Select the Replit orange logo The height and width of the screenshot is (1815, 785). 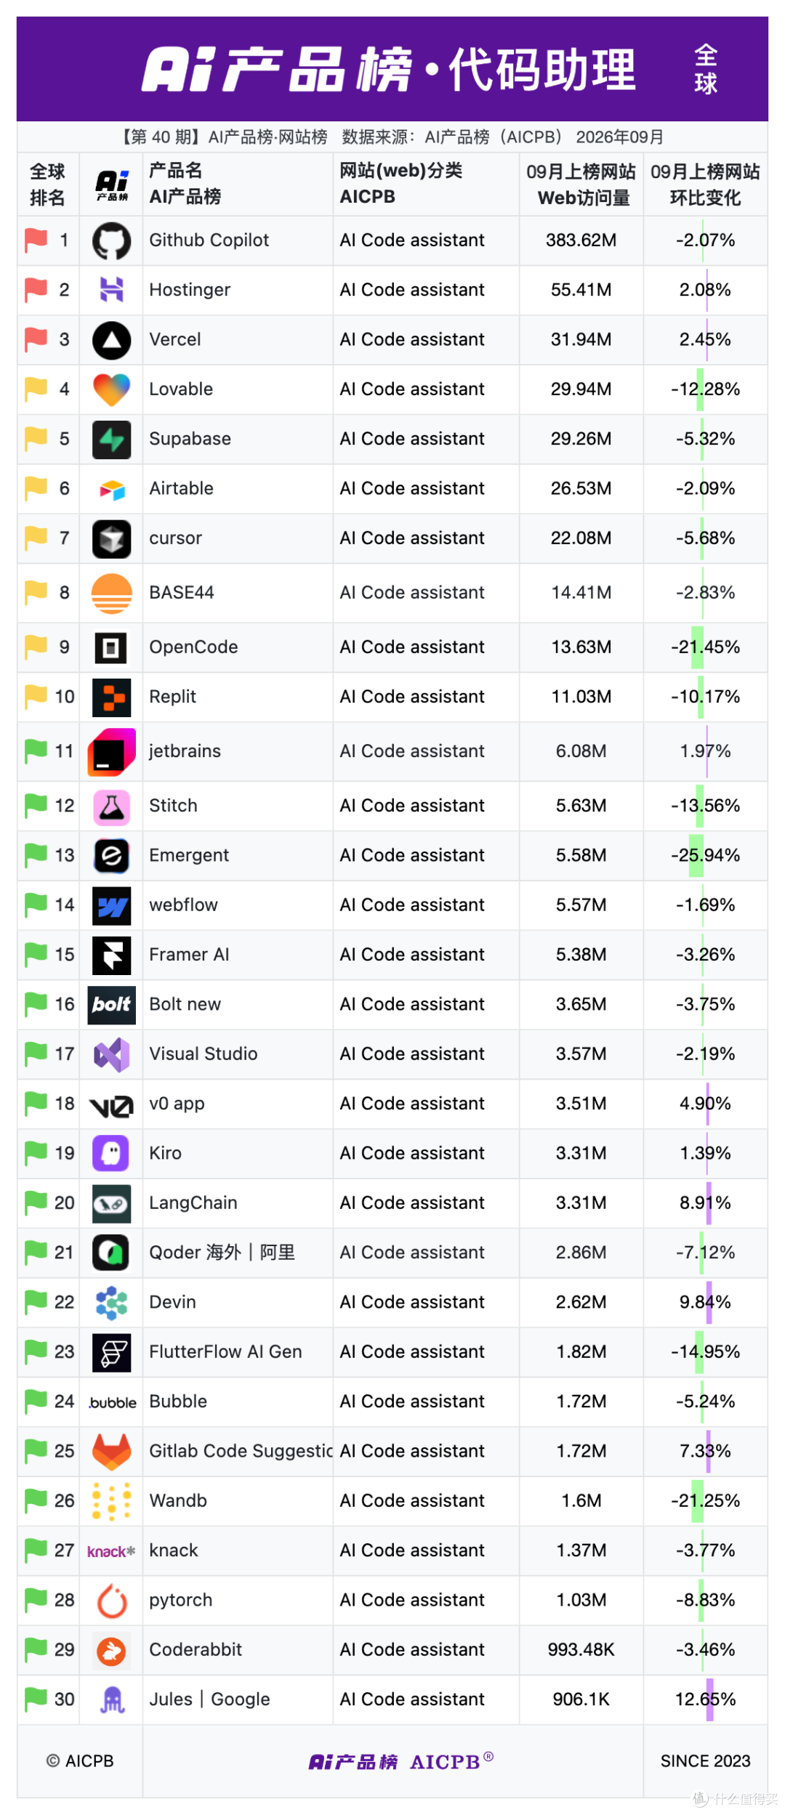pyautogui.click(x=111, y=698)
